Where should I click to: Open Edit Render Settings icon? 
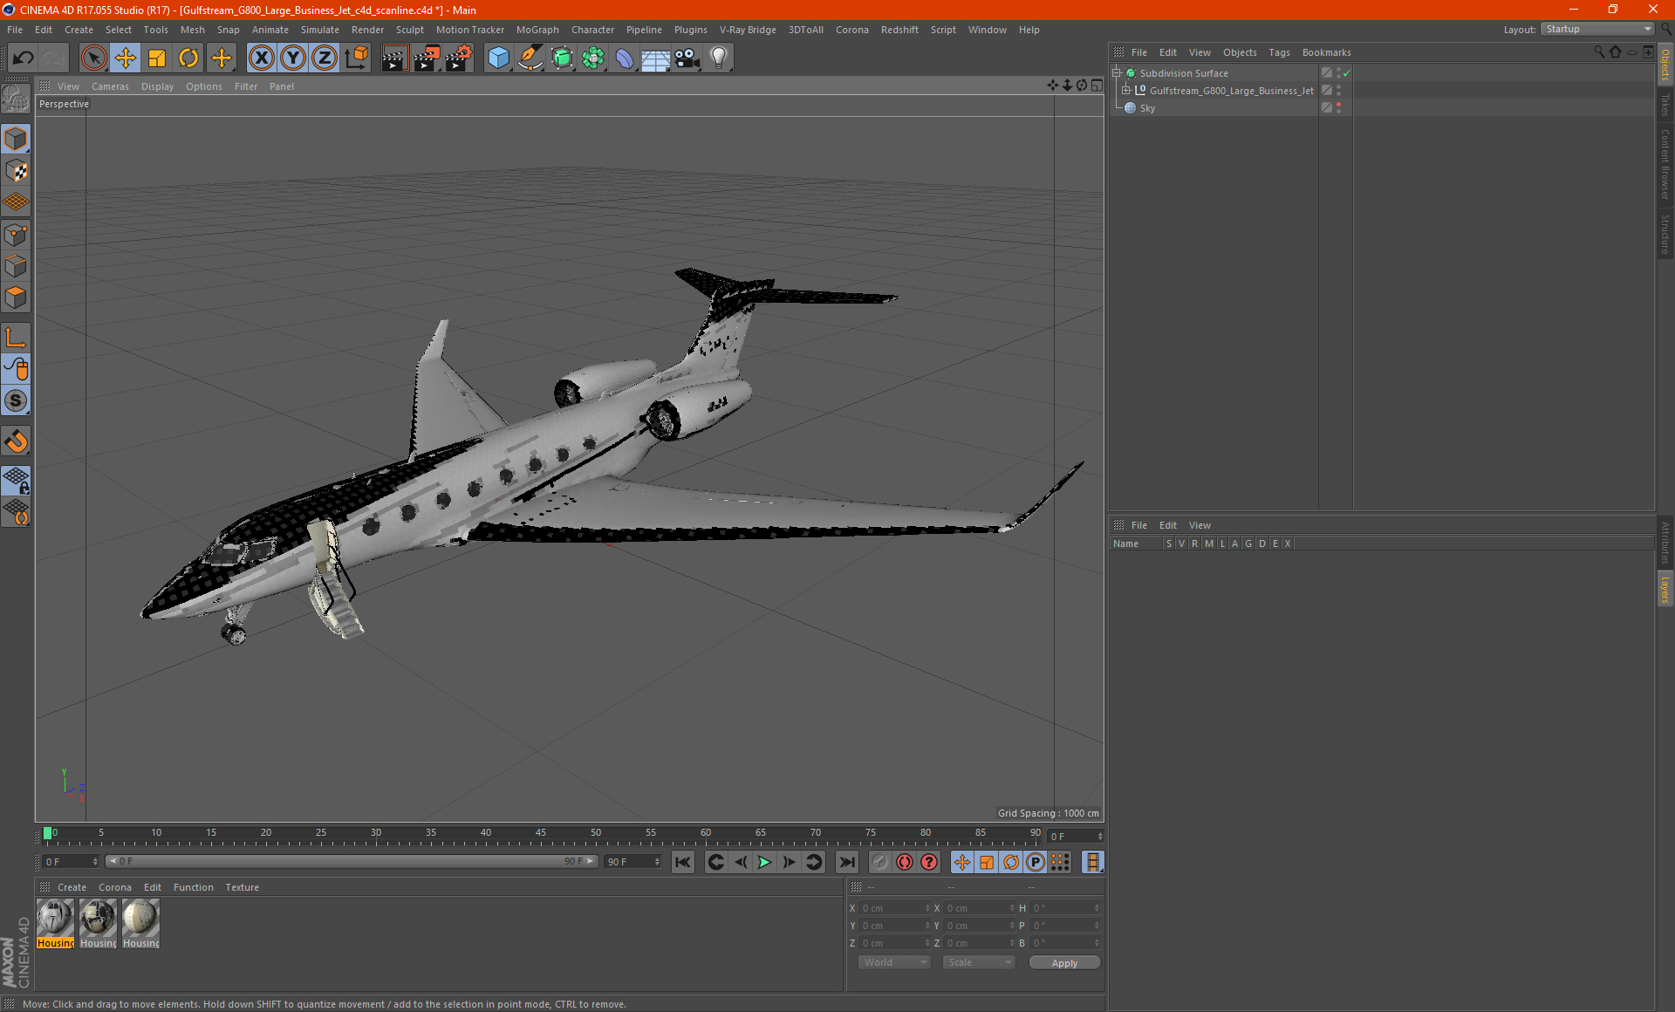(459, 58)
